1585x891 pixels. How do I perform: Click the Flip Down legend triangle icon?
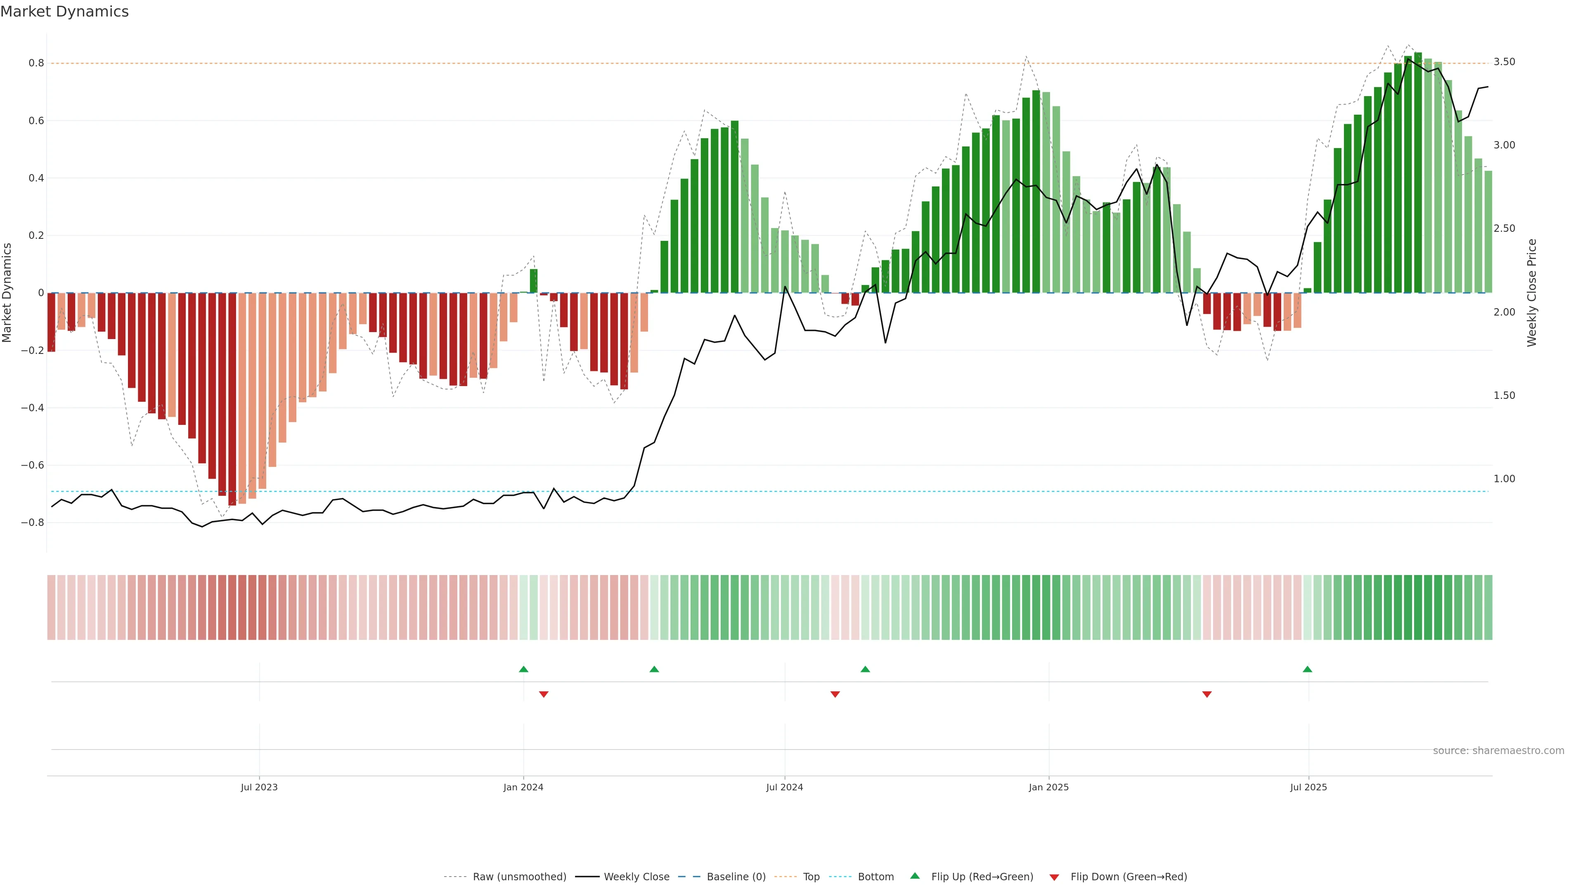[x=1054, y=877]
